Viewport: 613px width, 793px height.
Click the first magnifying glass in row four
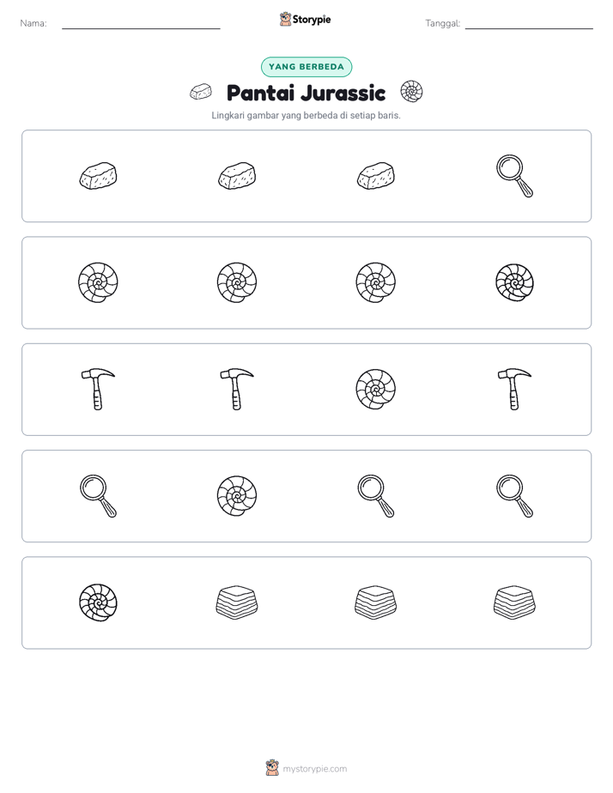(98, 496)
